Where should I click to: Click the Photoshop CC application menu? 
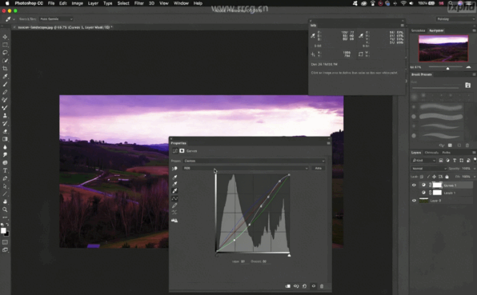point(29,3)
